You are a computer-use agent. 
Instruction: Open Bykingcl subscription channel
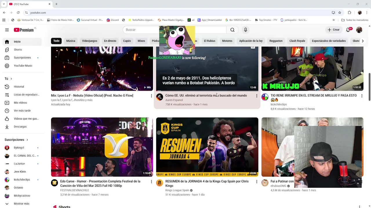coord(22,148)
